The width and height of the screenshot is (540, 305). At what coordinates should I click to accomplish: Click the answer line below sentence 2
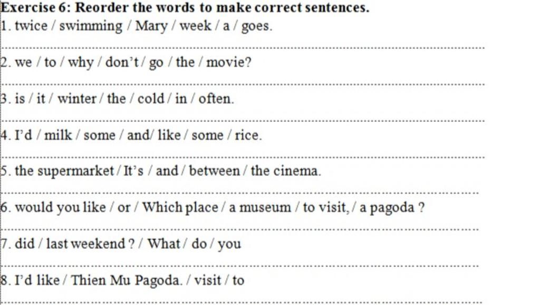pyautogui.click(x=243, y=84)
